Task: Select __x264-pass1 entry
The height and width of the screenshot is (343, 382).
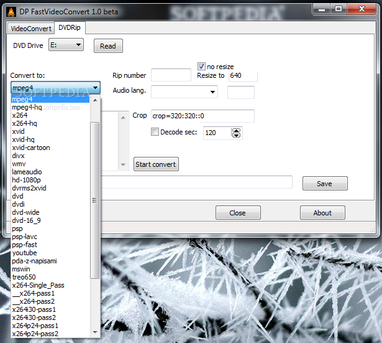Action: point(50,293)
